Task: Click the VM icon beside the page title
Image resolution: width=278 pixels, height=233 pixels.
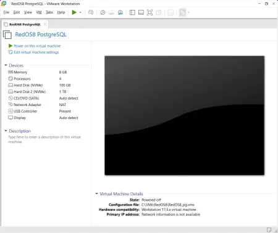Action: pos(7,35)
